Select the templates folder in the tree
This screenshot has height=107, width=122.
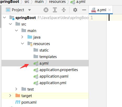pos(48,57)
